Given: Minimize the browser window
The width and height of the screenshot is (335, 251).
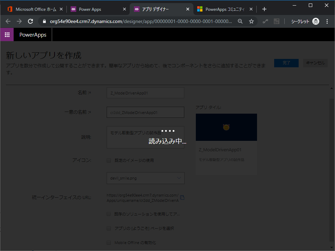Looking at the screenshot, I should pyautogui.click(x=294, y=5).
